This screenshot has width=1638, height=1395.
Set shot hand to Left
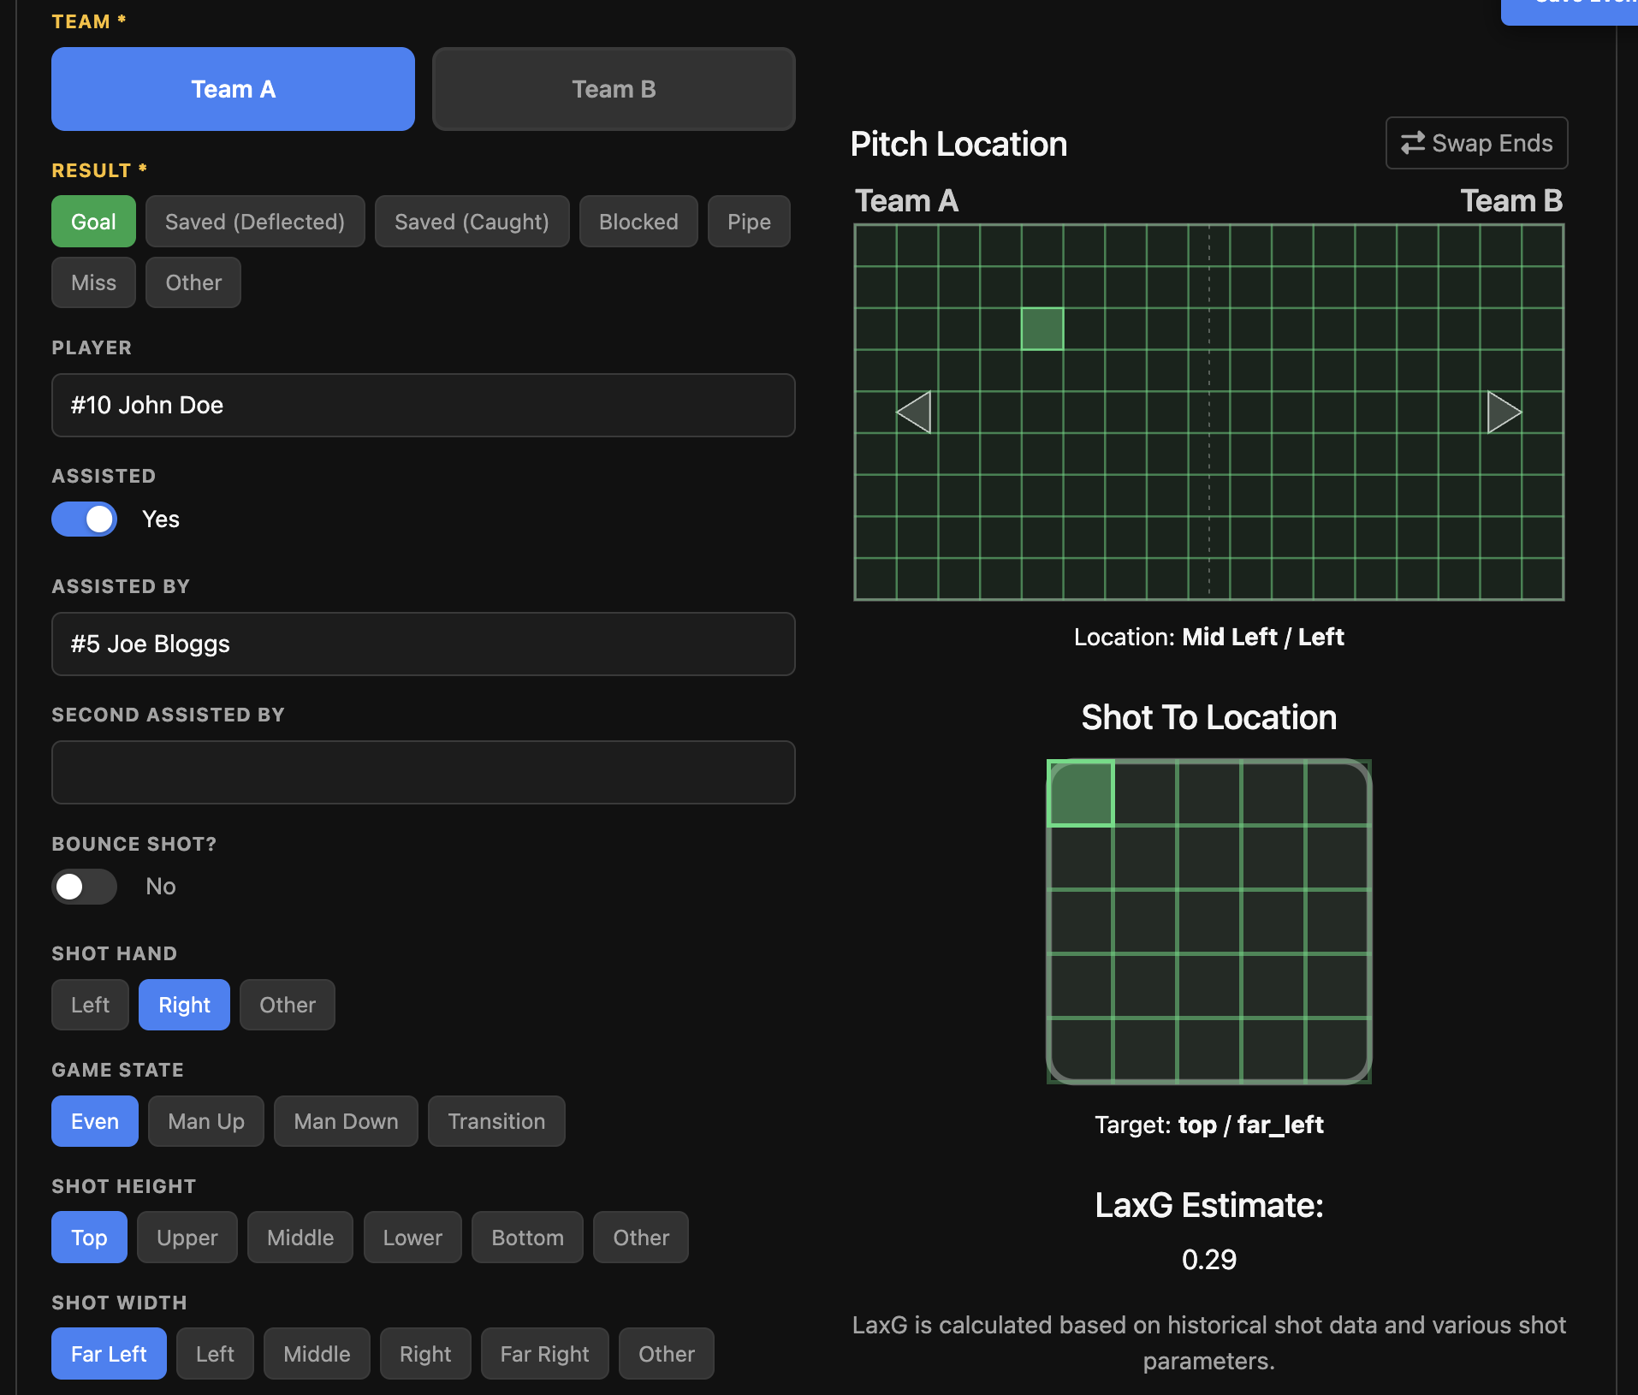(90, 1005)
